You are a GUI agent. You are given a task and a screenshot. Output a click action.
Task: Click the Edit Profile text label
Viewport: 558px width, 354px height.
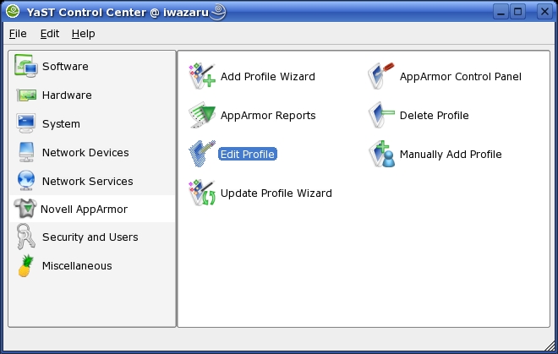(247, 154)
